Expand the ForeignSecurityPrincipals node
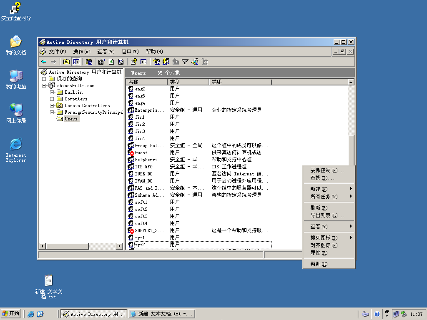The image size is (427, 320). coord(52,112)
